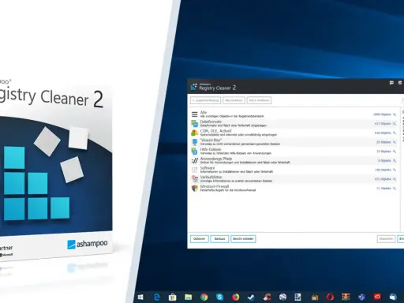Click the feedback chat icon in title bar
This screenshot has height=303, width=404.
point(391,83)
